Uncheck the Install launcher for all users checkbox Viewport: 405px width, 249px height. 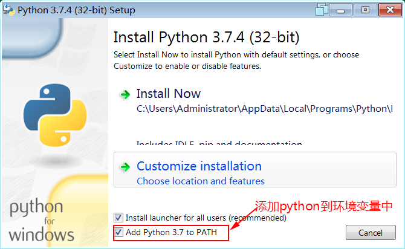click(119, 218)
